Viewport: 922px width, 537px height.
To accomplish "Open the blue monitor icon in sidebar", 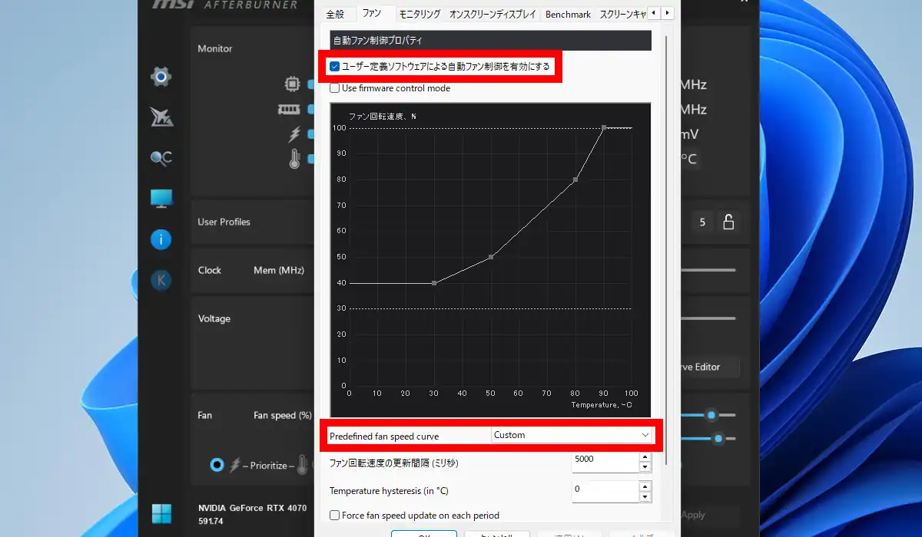I will [161, 199].
